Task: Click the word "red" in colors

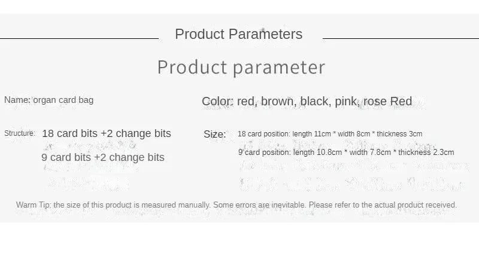Action: [246, 101]
